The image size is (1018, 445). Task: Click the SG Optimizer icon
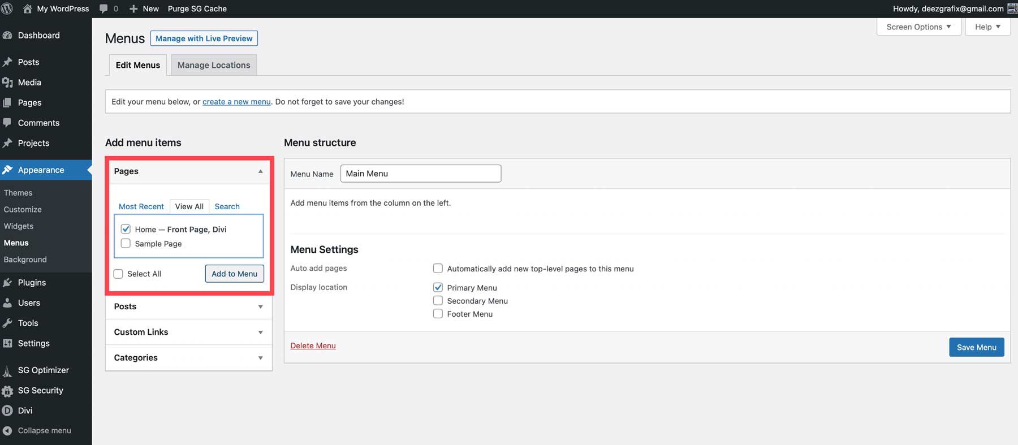pos(7,370)
